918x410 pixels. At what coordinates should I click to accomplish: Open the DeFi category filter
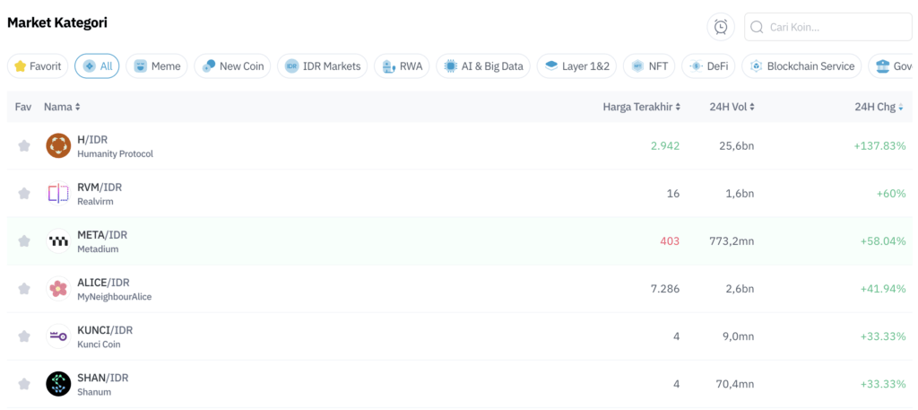pyautogui.click(x=708, y=66)
